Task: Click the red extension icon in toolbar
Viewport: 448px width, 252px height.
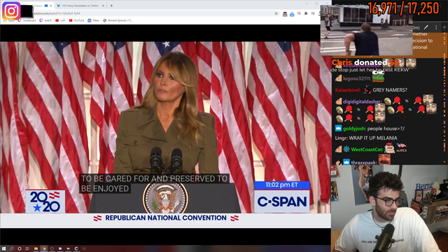Action: tap(285, 14)
